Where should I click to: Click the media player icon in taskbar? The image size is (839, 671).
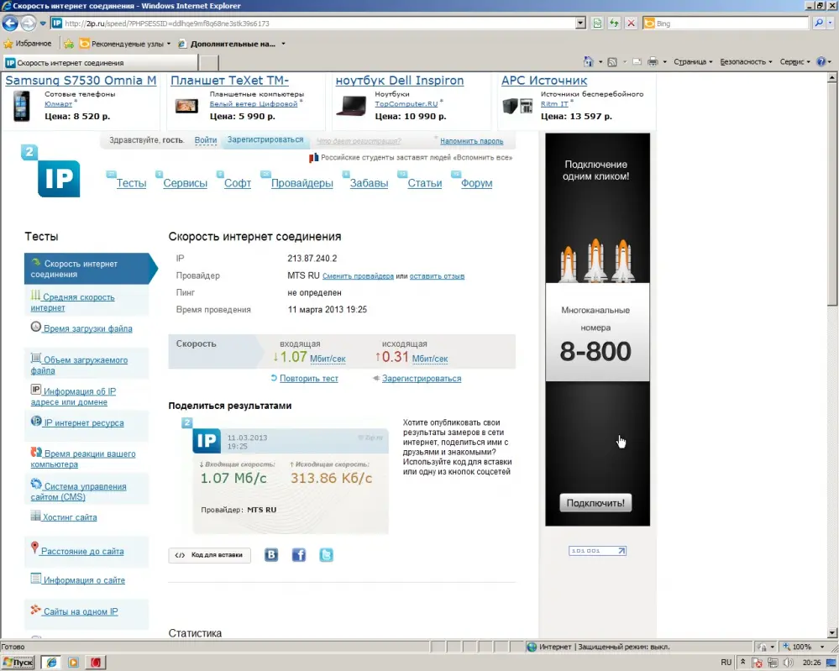(73, 663)
